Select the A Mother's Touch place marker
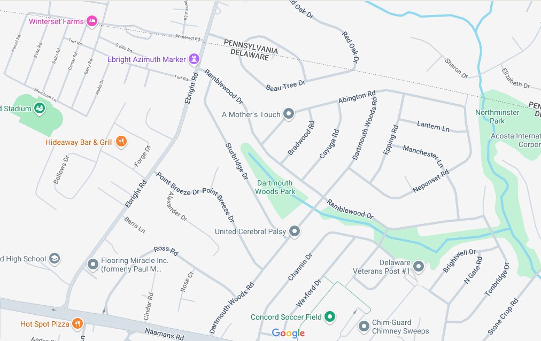This screenshot has width=541, height=341. [x=289, y=114]
